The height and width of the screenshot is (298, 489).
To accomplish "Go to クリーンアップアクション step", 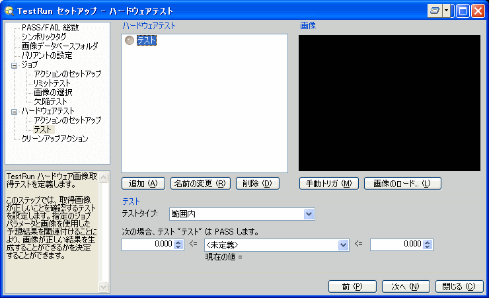I will [x=54, y=139].
